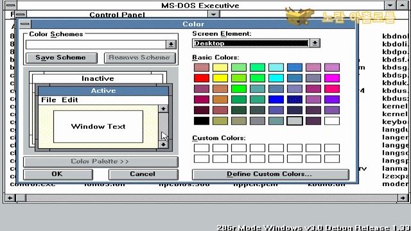Select the Desktop screen element field
411x231 pixels.
click(x=251, y=43)
